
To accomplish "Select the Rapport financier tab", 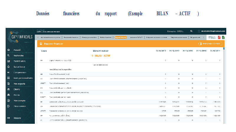I will [x=120, y=38].
